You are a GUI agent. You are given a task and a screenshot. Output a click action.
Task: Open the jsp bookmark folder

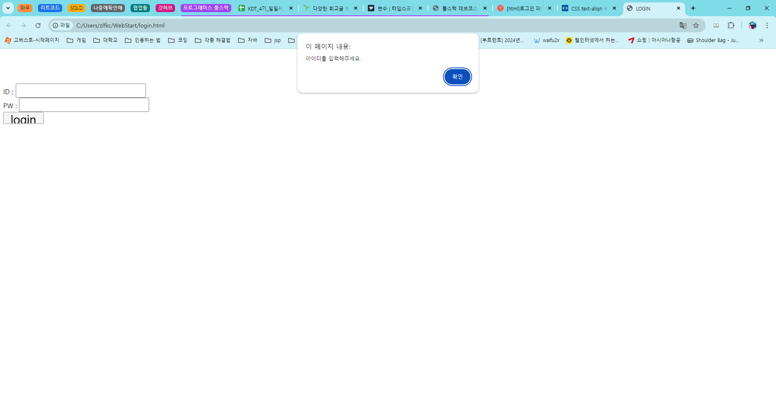[273, 40]
